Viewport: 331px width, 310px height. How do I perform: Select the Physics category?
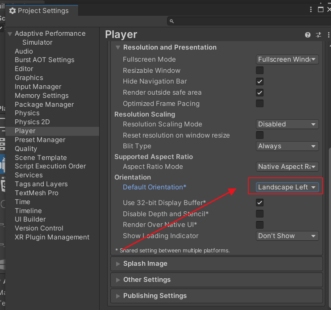(27, 113)
